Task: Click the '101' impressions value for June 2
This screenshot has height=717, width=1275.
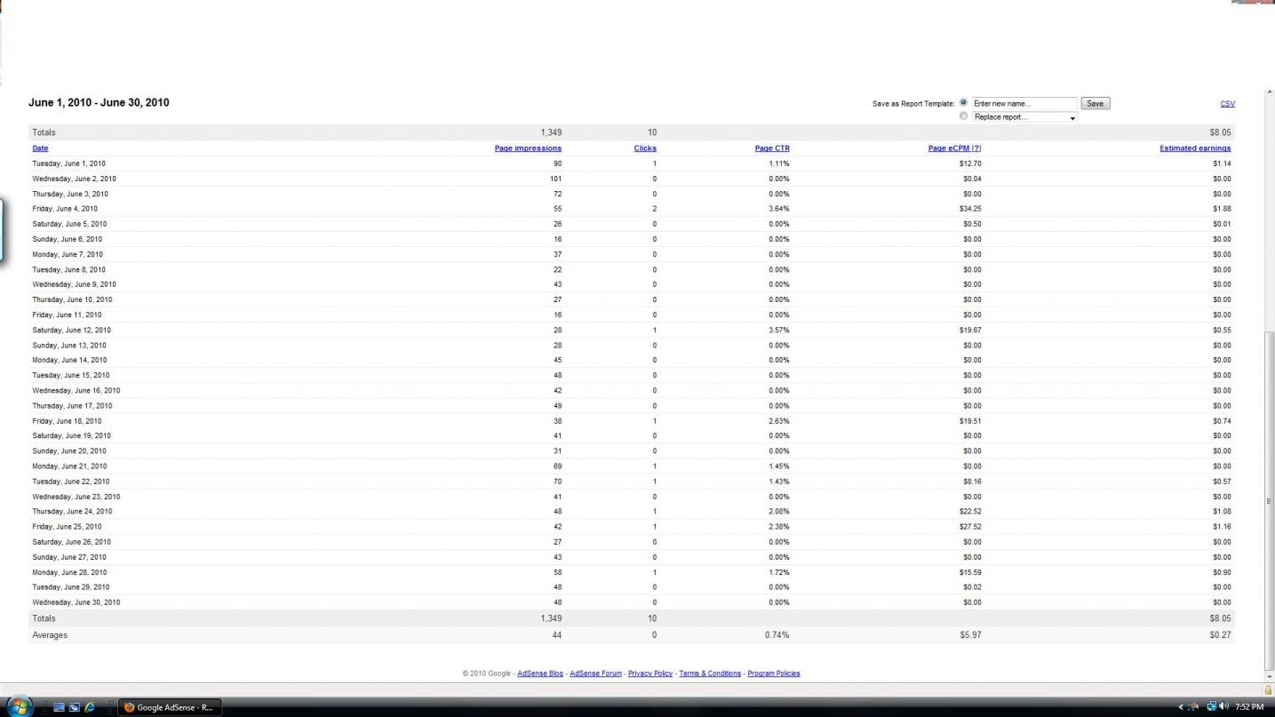Action: (555, 179)
